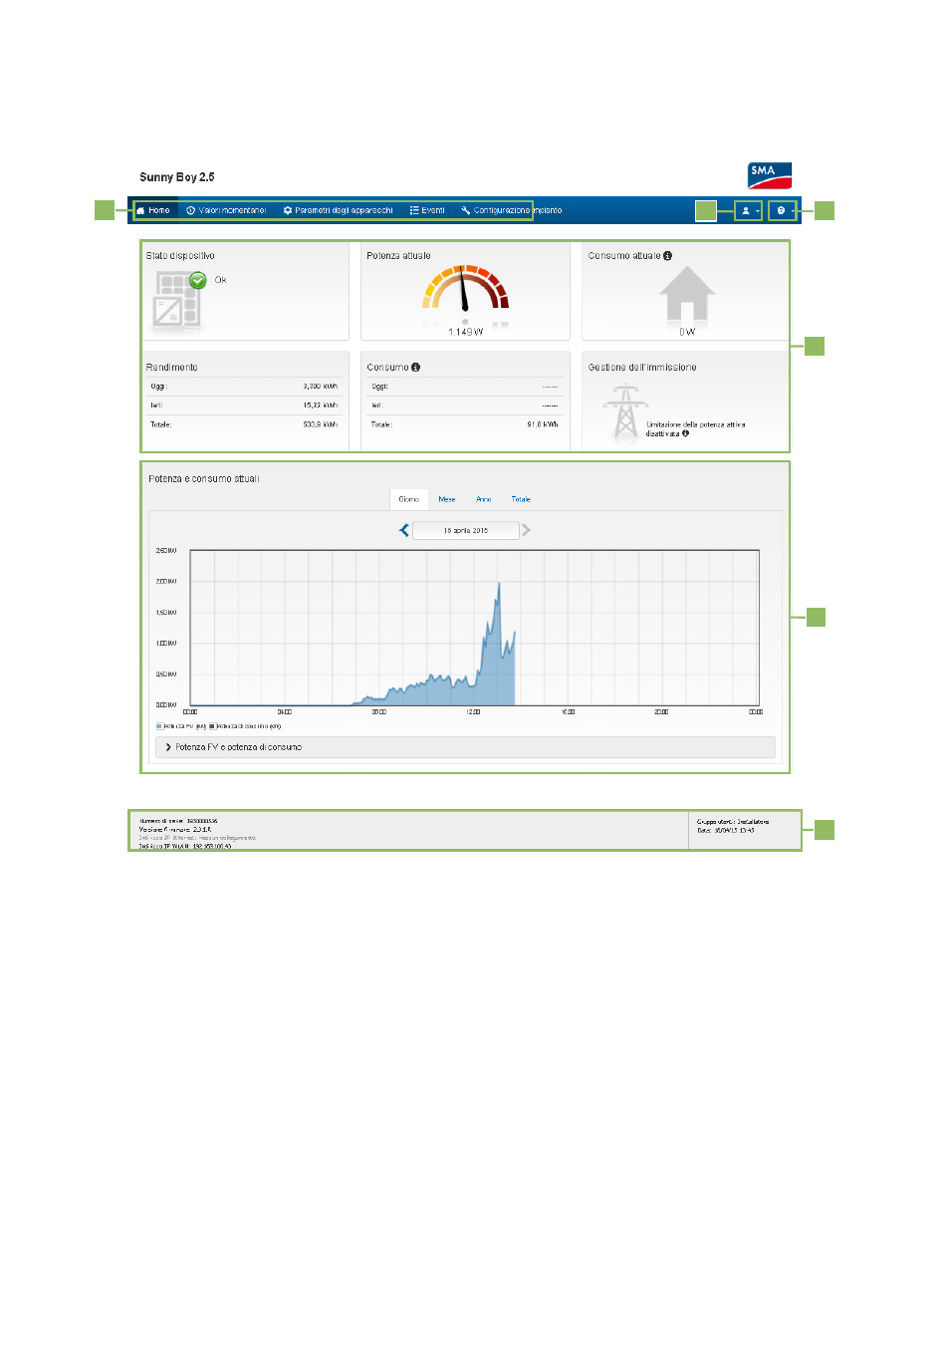This screenshot has width=949, height=1347.
Task: Toggle Potenza di consumo legend entry
Action: [245, 726]
